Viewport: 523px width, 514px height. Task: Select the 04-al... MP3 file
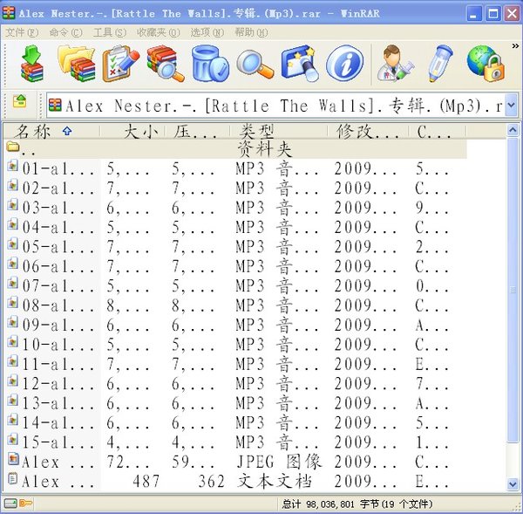[x=235, y=227]
